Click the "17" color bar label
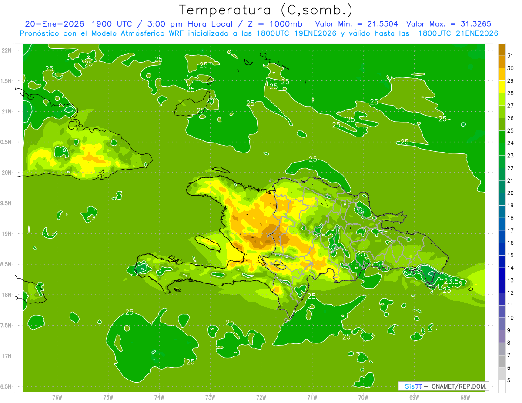This screenshot has height=403, width=522. [510, 230]
